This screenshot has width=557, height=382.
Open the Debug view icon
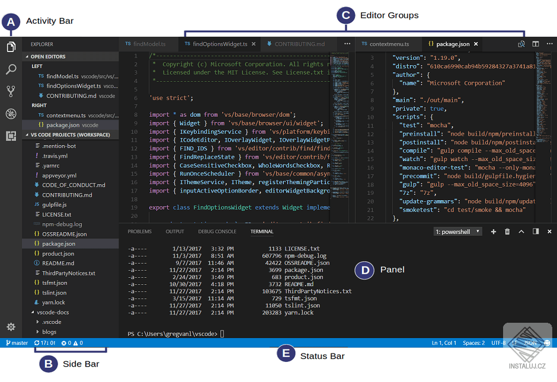[11, 114]
